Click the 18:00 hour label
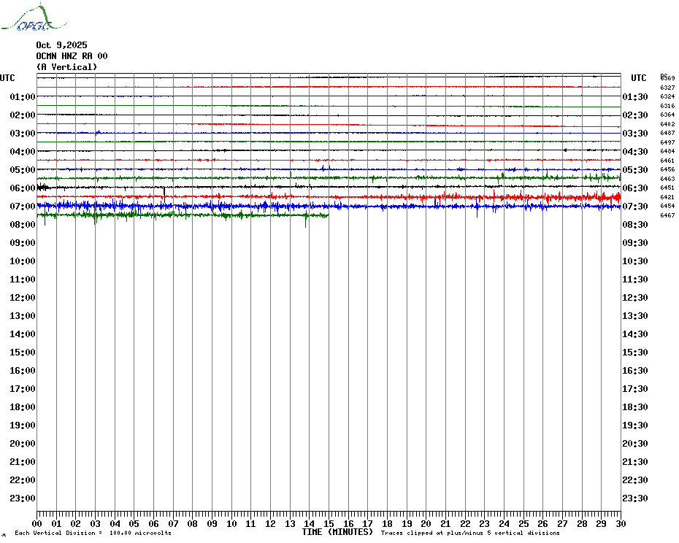Screen dimensions: 679x543 [x=23, y=407]
